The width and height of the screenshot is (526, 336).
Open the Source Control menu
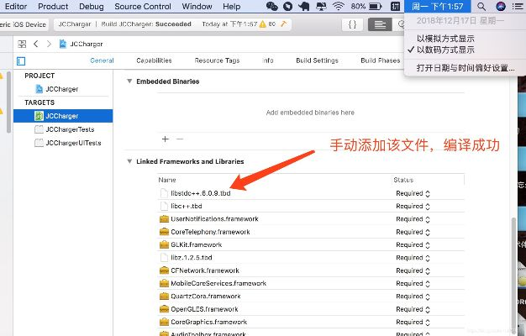pos(142,6)
